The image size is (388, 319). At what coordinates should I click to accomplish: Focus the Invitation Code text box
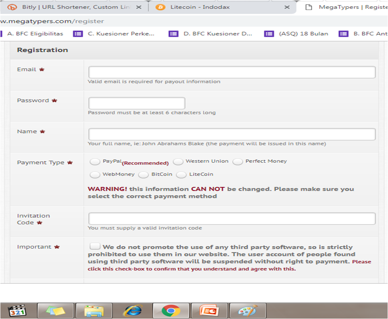point(232,219)
